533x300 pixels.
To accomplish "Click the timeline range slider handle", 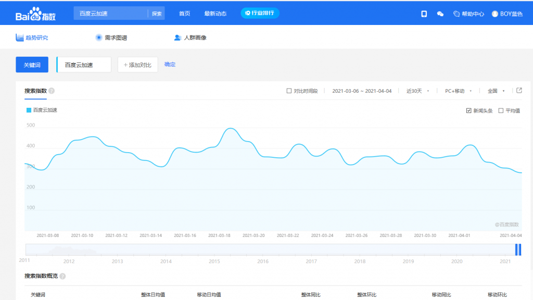I will pyautogui.click(x=518, y=249).
